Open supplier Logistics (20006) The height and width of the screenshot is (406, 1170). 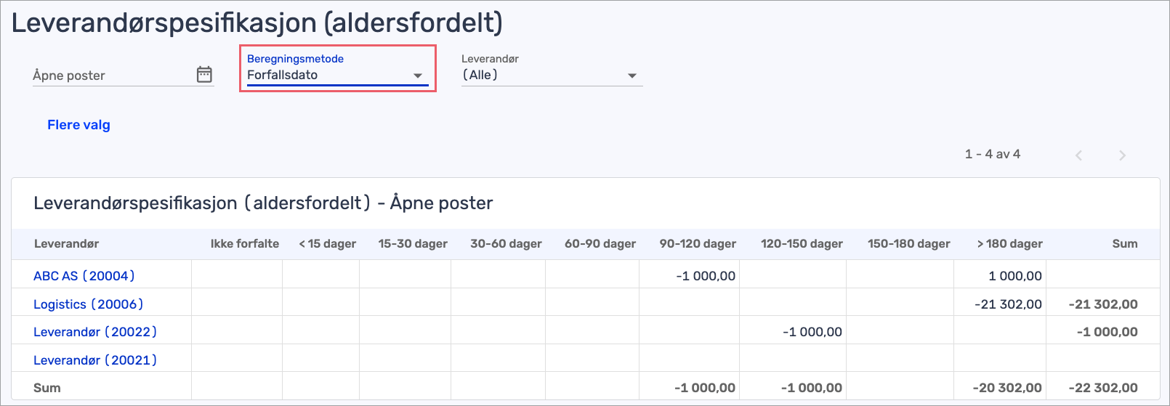pyautogui.click(x=89, y=304)
